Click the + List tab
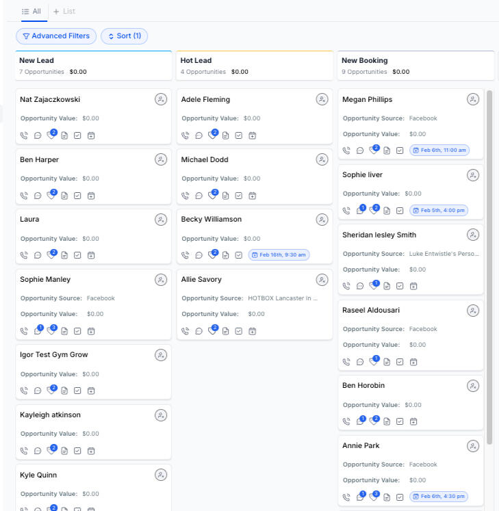499x511 pixels. [64, 12]
